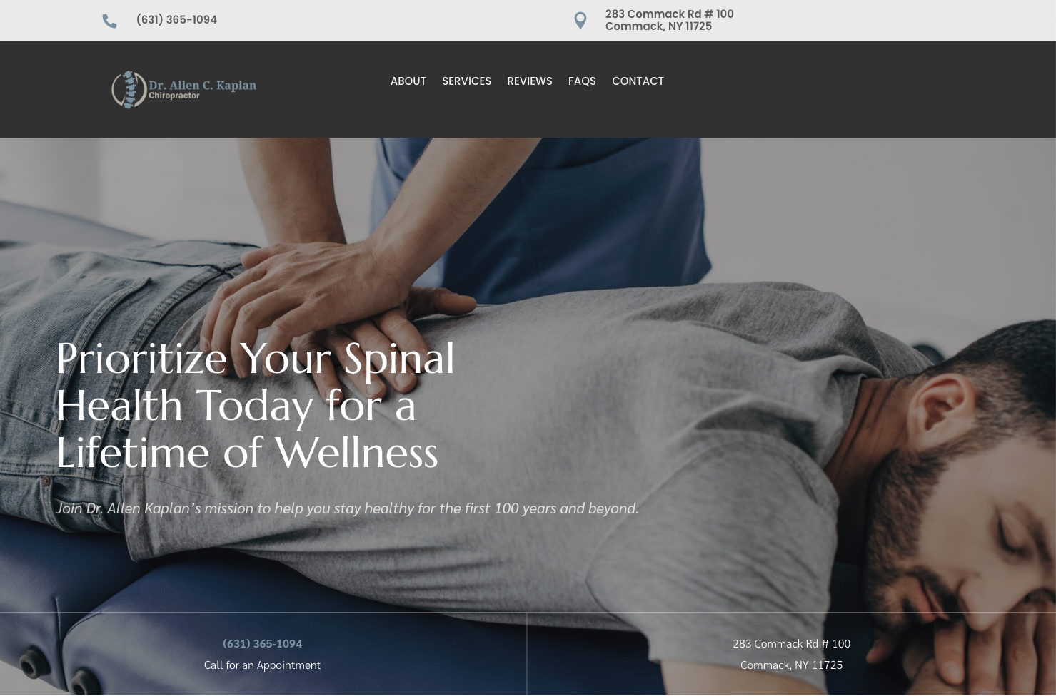Click the Chiropractor subtitle under the logo
Screen dimensions: 1056x696
[x=174, y=96]
